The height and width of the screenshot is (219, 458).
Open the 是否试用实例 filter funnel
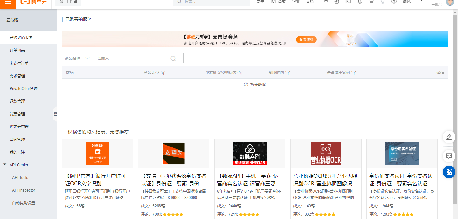tap(353, 72)
